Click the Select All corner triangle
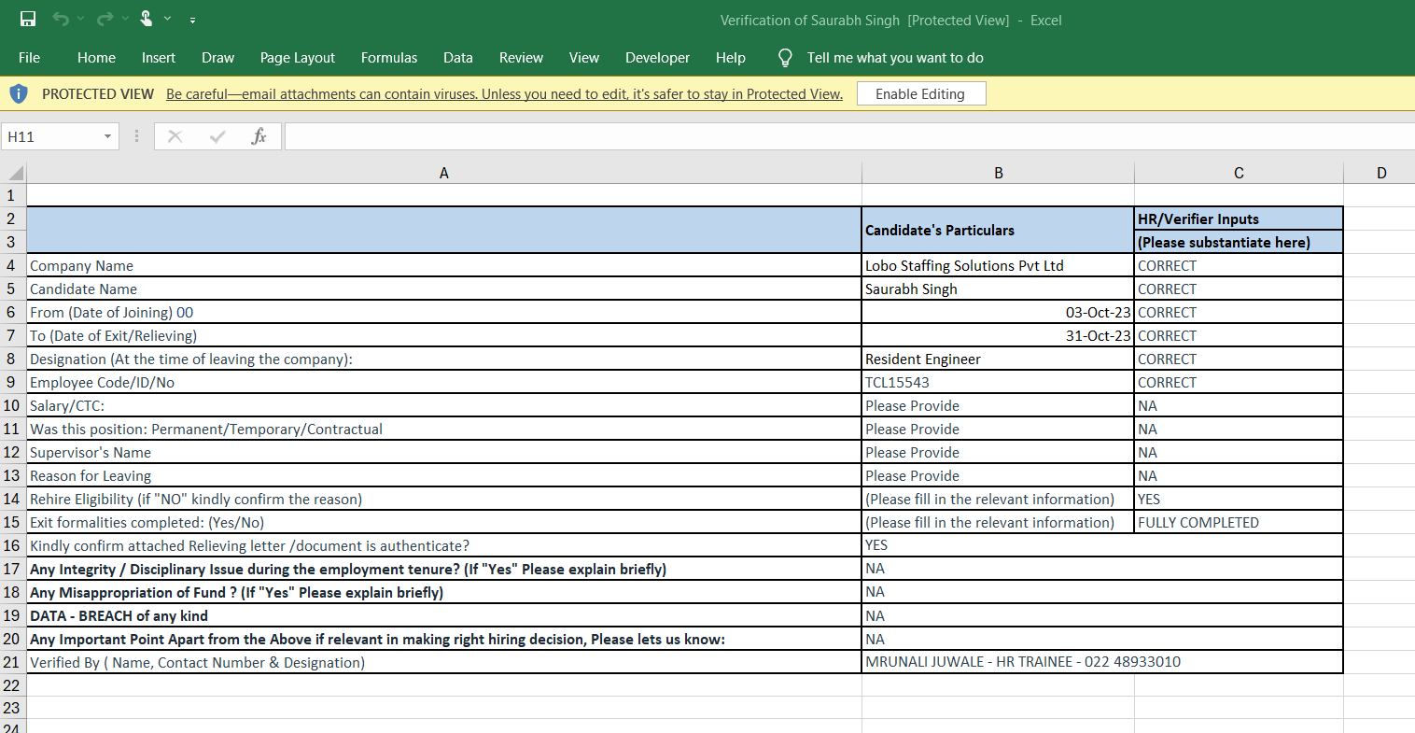The height and width of the screenshot is (733, 1415). click(x=15, y=173)
